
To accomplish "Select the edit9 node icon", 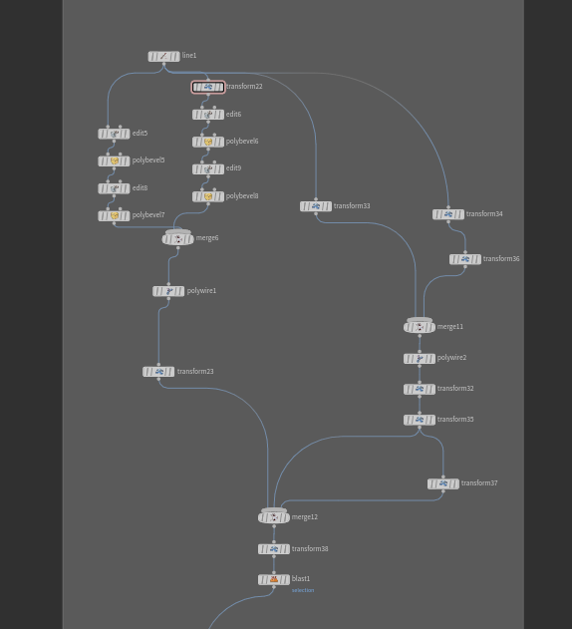I will [x=208, y=169].
